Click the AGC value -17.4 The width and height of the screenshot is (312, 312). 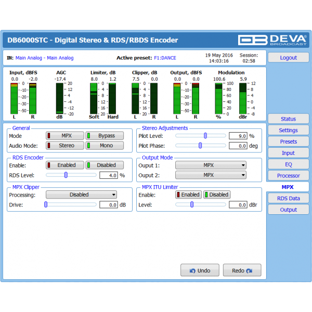point(60,79)
